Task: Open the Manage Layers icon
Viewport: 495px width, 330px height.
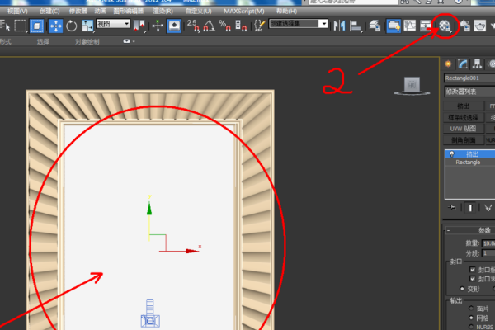Action: [x=375, y=26]
